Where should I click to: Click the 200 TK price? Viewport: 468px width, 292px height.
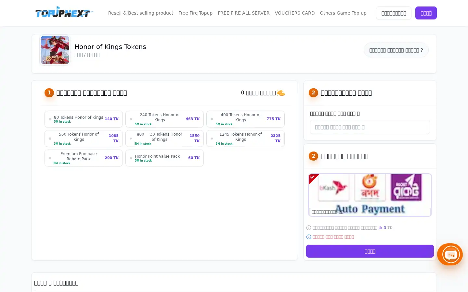point(111,158)
